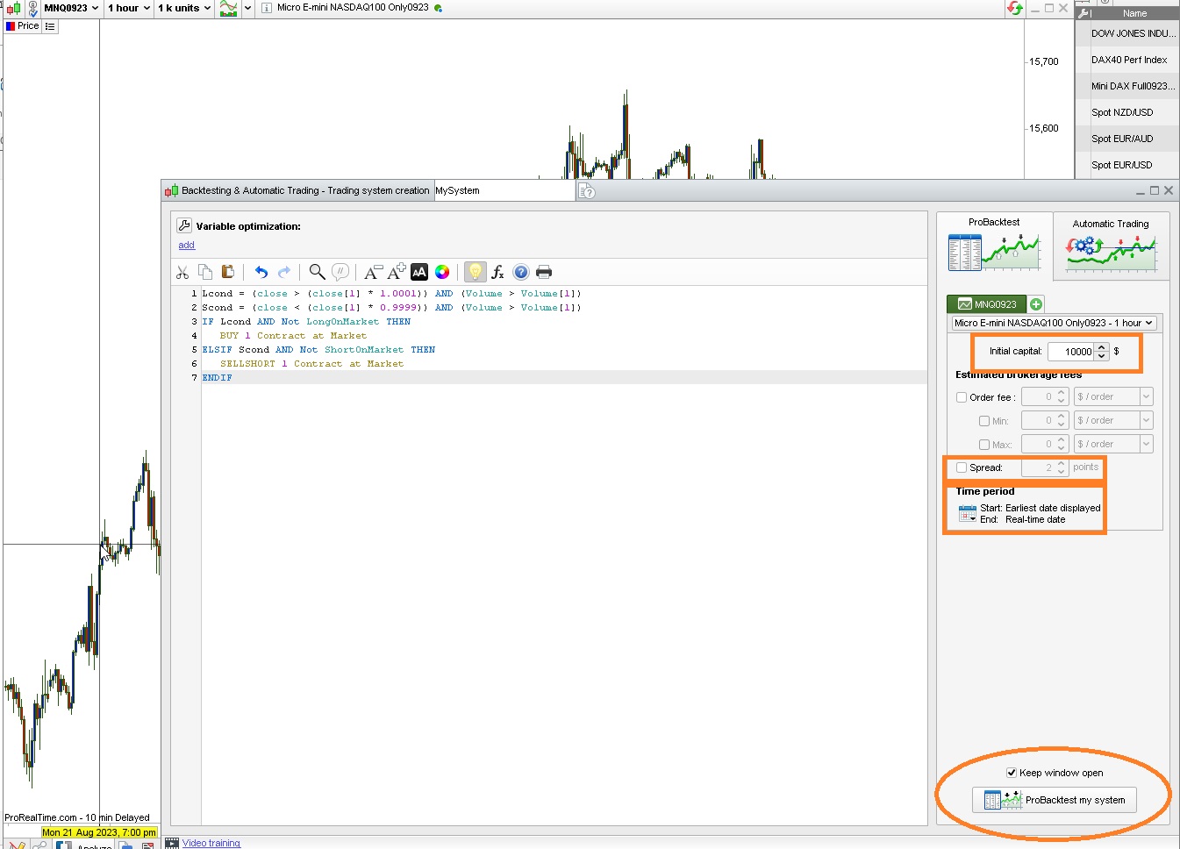Screen dimensions: 1180x849
Task: Click the Spread points value field
Action: click(1038, 467)
